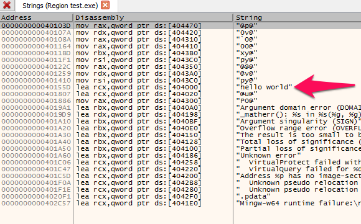Click the "Argument domain error" string
361x224 pixels.
(x=299, y=107)
